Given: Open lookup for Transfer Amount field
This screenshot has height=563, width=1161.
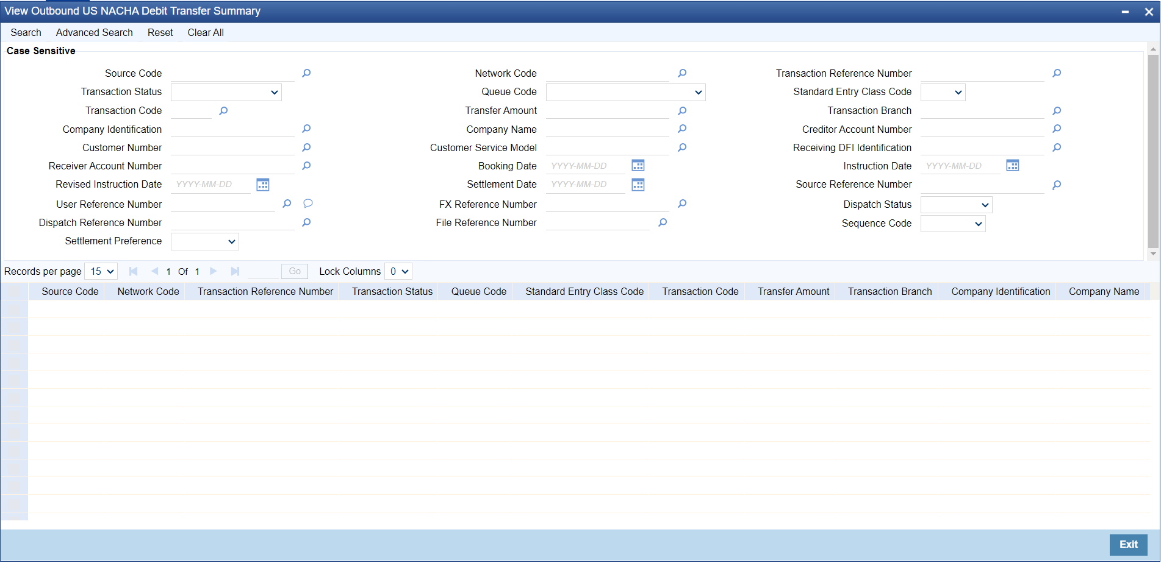Looking at the screenshot, I should point(682,111).
